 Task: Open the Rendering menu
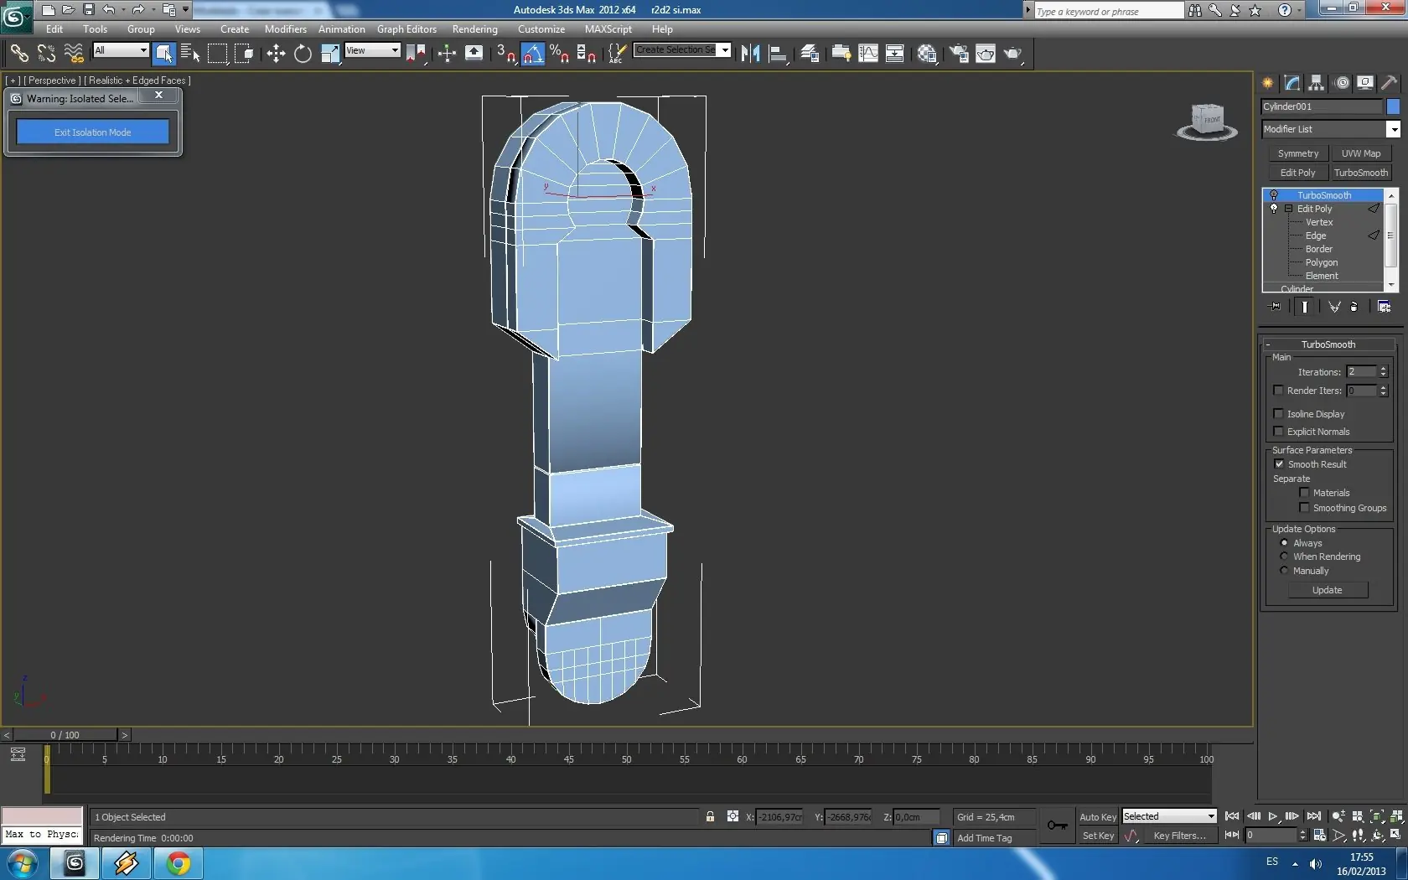point(474,28)
